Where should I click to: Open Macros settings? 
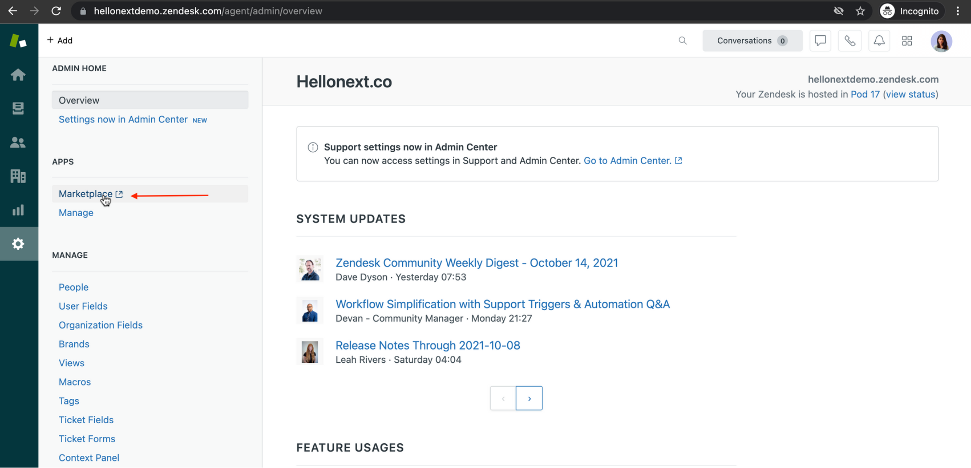tap(75, 382)
